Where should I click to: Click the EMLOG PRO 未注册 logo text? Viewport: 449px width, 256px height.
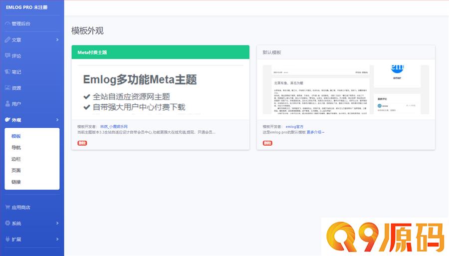[26, 7]
